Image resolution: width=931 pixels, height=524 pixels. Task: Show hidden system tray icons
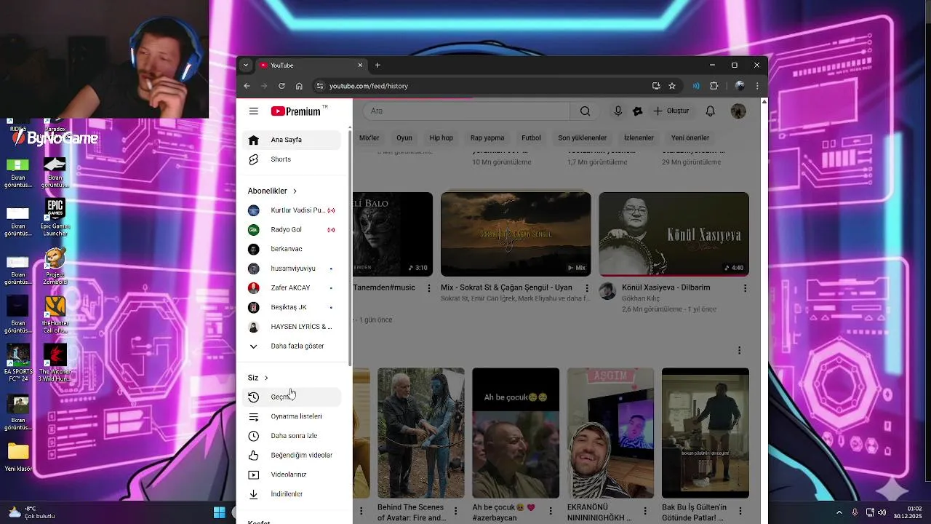(839, 512)
